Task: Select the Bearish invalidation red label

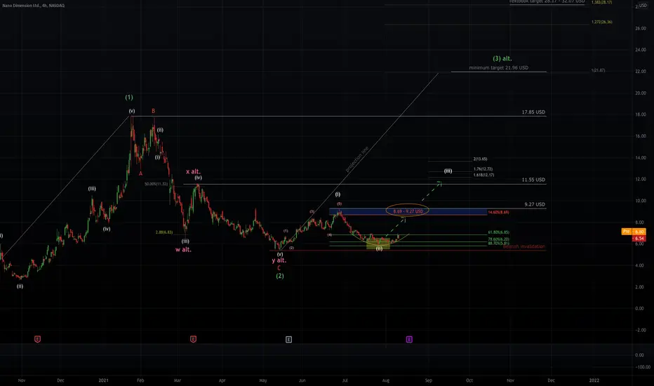Action: pos(524,246)
